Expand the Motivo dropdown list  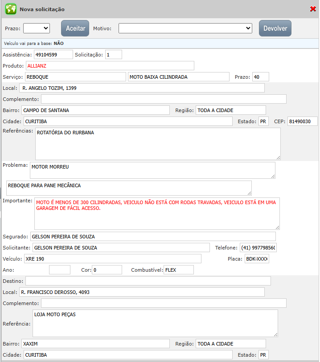pyautogui.click(x=185, y=28)
